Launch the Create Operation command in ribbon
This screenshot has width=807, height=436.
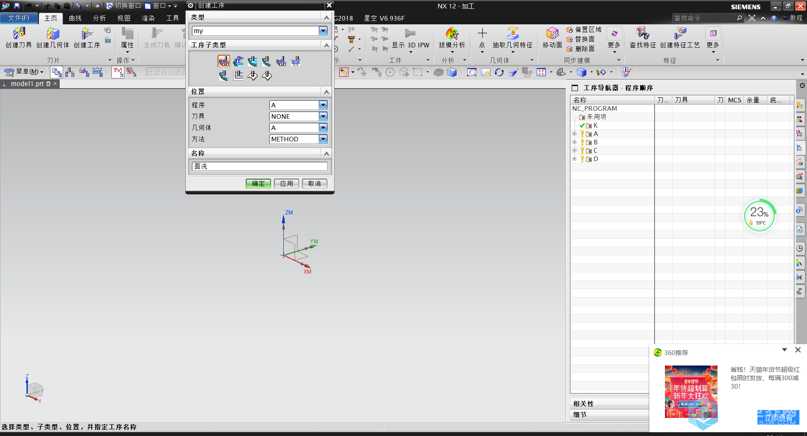(x=87, y=38)
